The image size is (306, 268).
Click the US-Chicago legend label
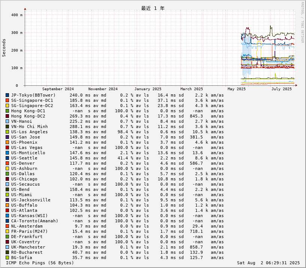pos(24,179)
